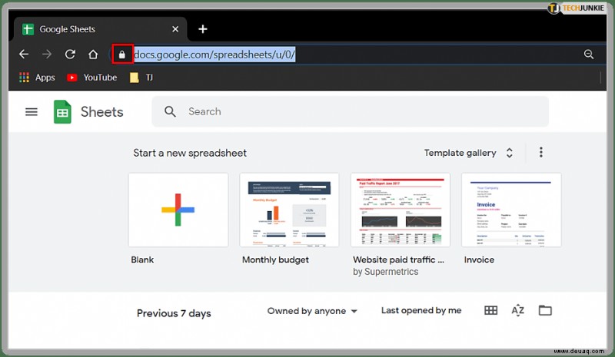Viewport: 615px width, 357px height.
Task: Open the three-dot more options menu
Action: point(541,153)
